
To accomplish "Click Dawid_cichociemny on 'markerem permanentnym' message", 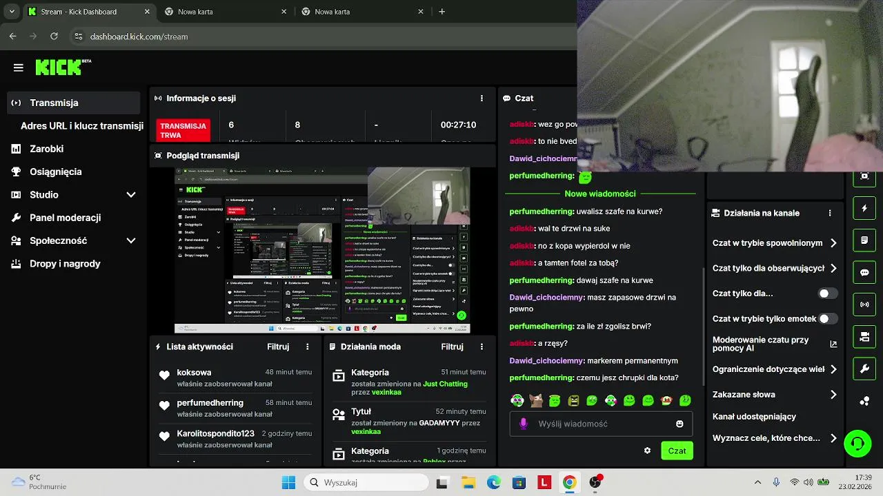I will tap(547, 360).
